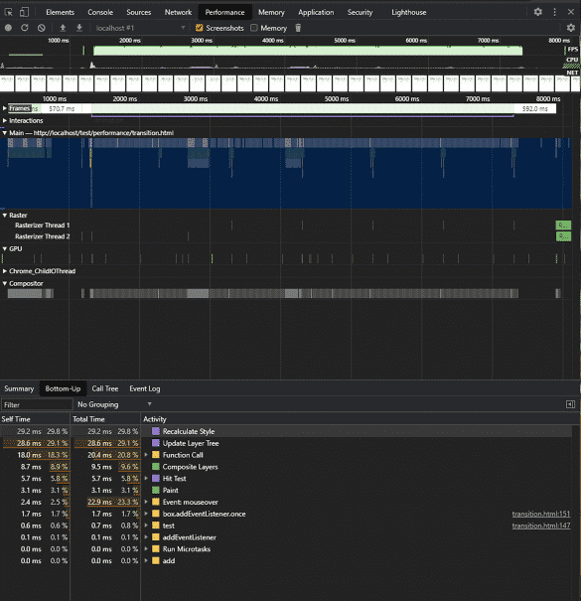Viewport: 581px width, 601px height.
Task: Toggle the device toolbar icon
Action: click(24, 12)
